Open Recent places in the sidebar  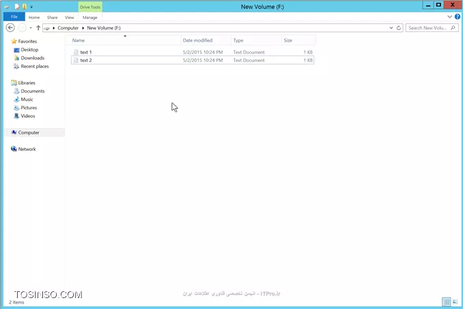click(35, 66)
